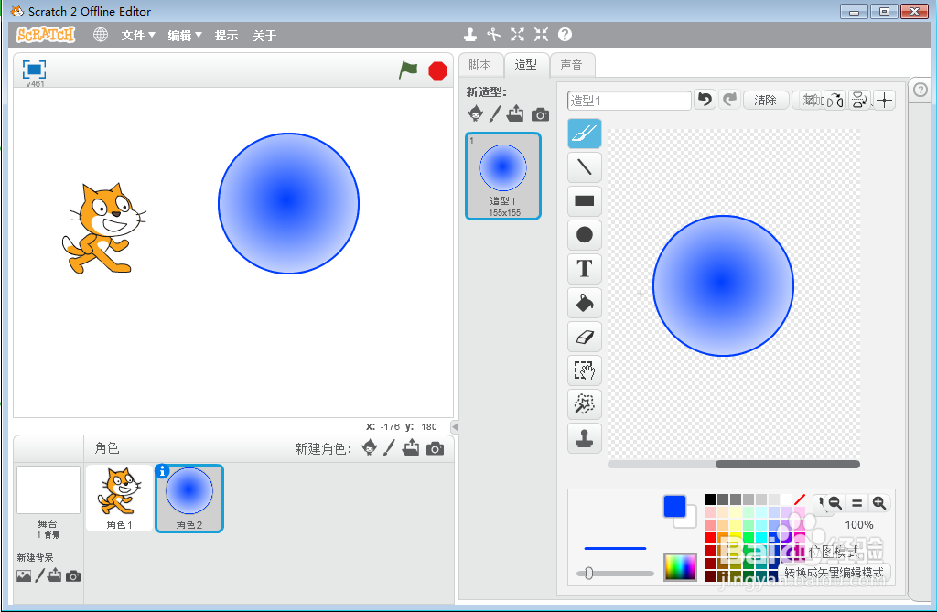The height and width of the screenshot is (612, 937).
Task: Flip the costume up-down
Action: (859, 101)
